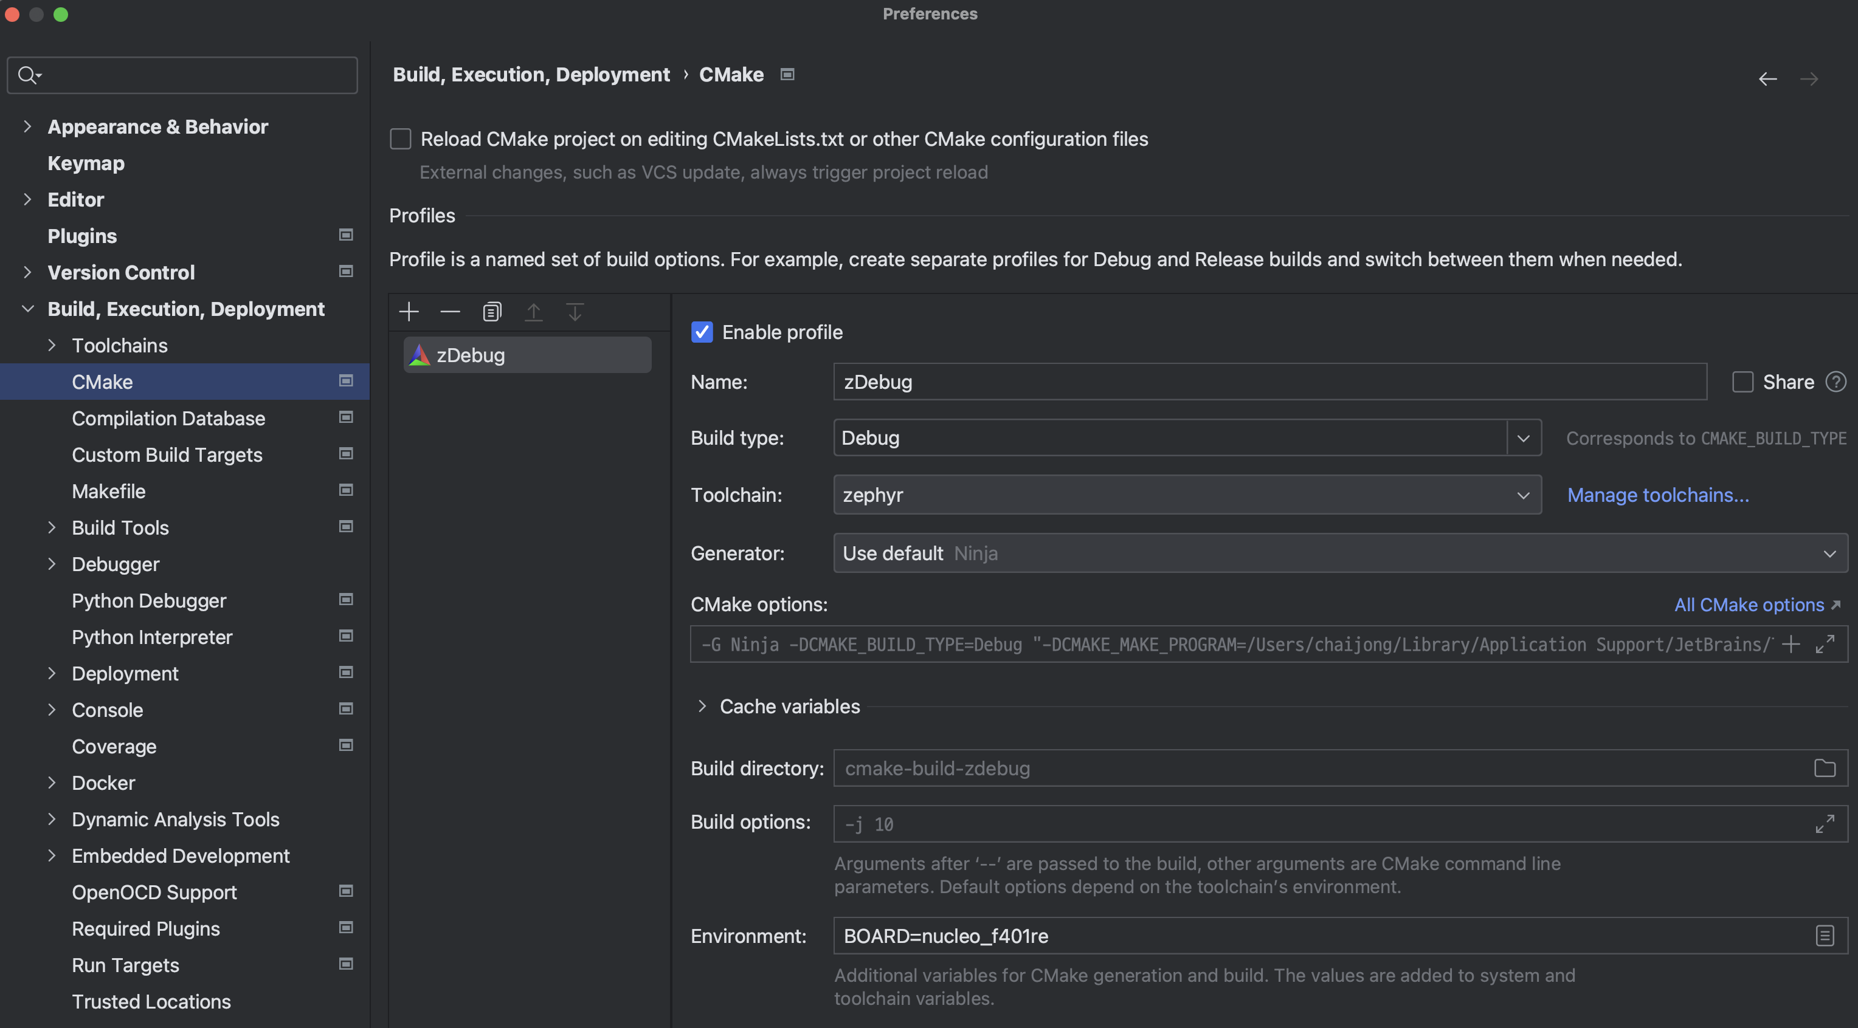Move the profile up in the list
This screenshot has height=1028, width=1858.
534,312
